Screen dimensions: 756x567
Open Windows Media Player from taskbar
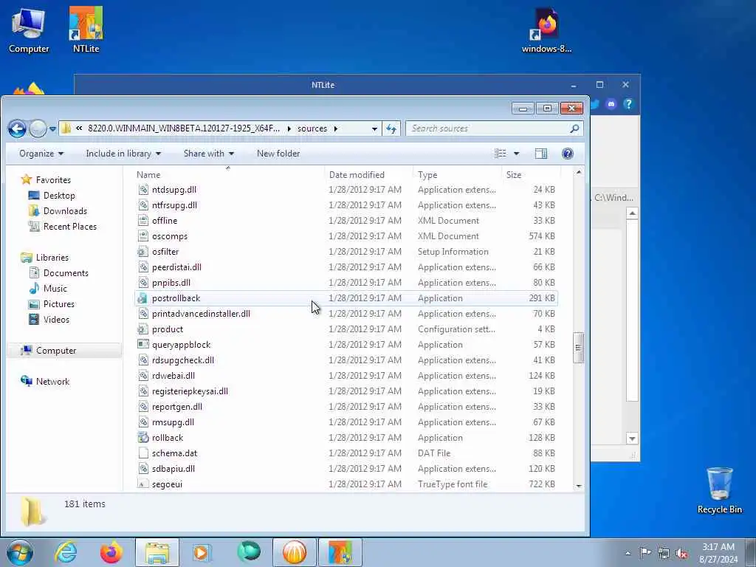click(x=202, y=552)
